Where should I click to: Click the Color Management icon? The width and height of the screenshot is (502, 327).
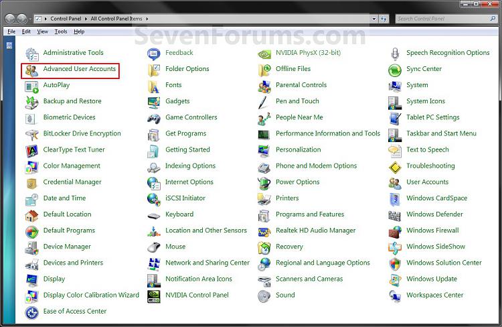coord(32,168)
